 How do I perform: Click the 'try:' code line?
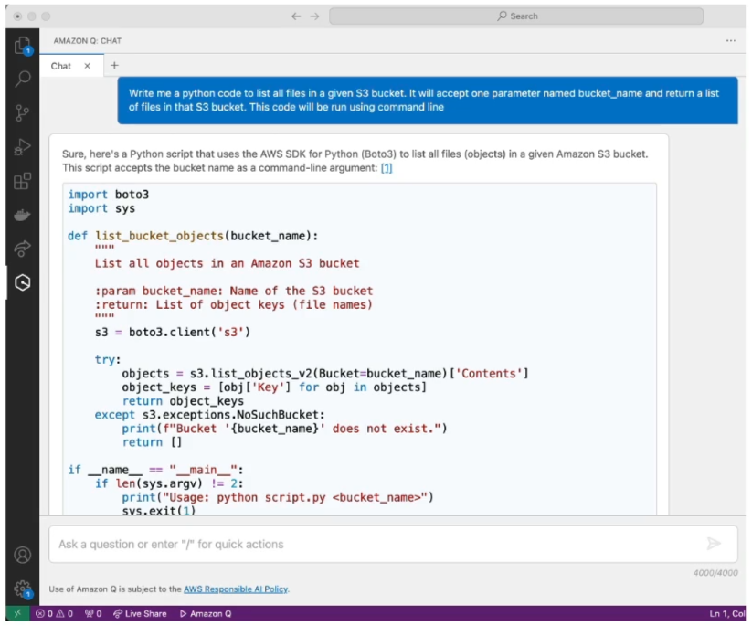pyautogui.click(x=108, y=360)
